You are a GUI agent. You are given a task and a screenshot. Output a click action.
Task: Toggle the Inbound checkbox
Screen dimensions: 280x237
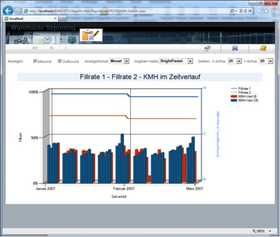pyautogui.click(x=35, y=61)
